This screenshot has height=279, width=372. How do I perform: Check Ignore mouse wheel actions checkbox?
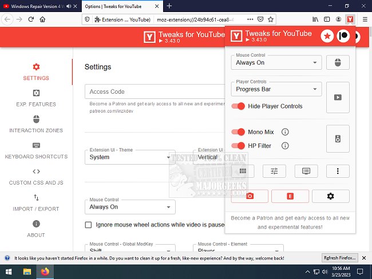coord(88,225)
